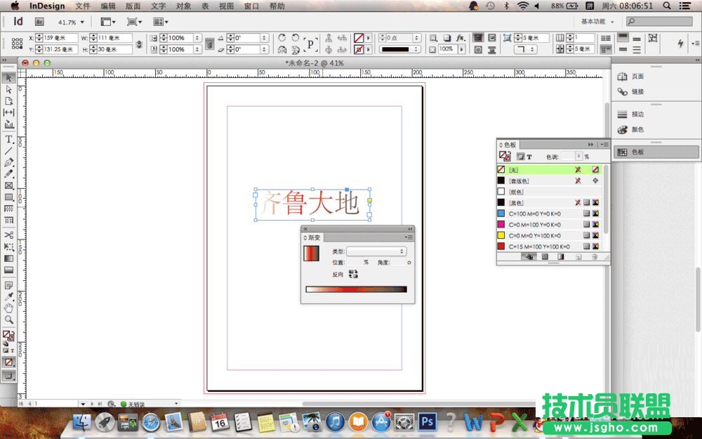Activate the Zoom tool

[8, 320]
